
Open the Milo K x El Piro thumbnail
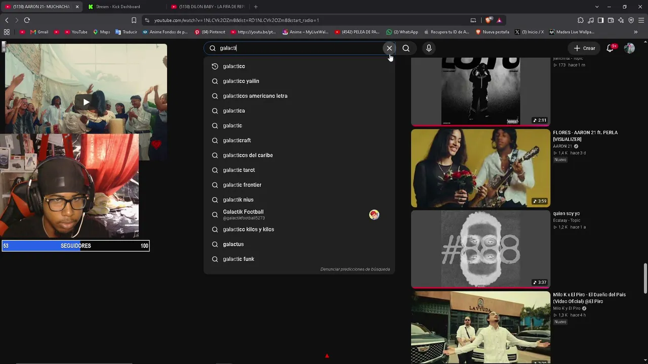coord(480,328)
